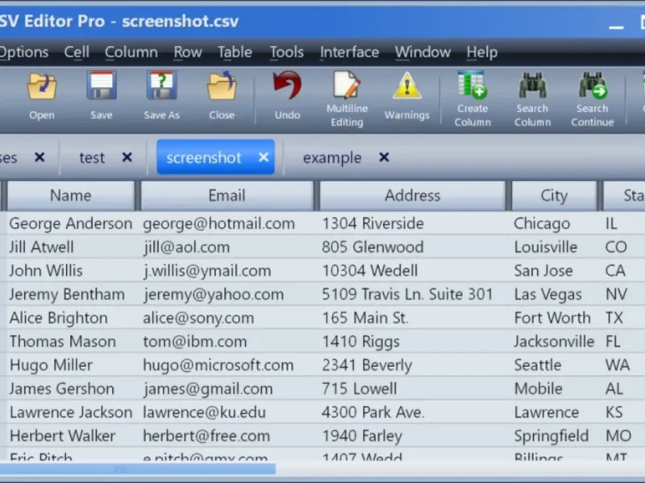
Task: Select the 4300 Park Ave. address cell
Action: click(414, 412)
